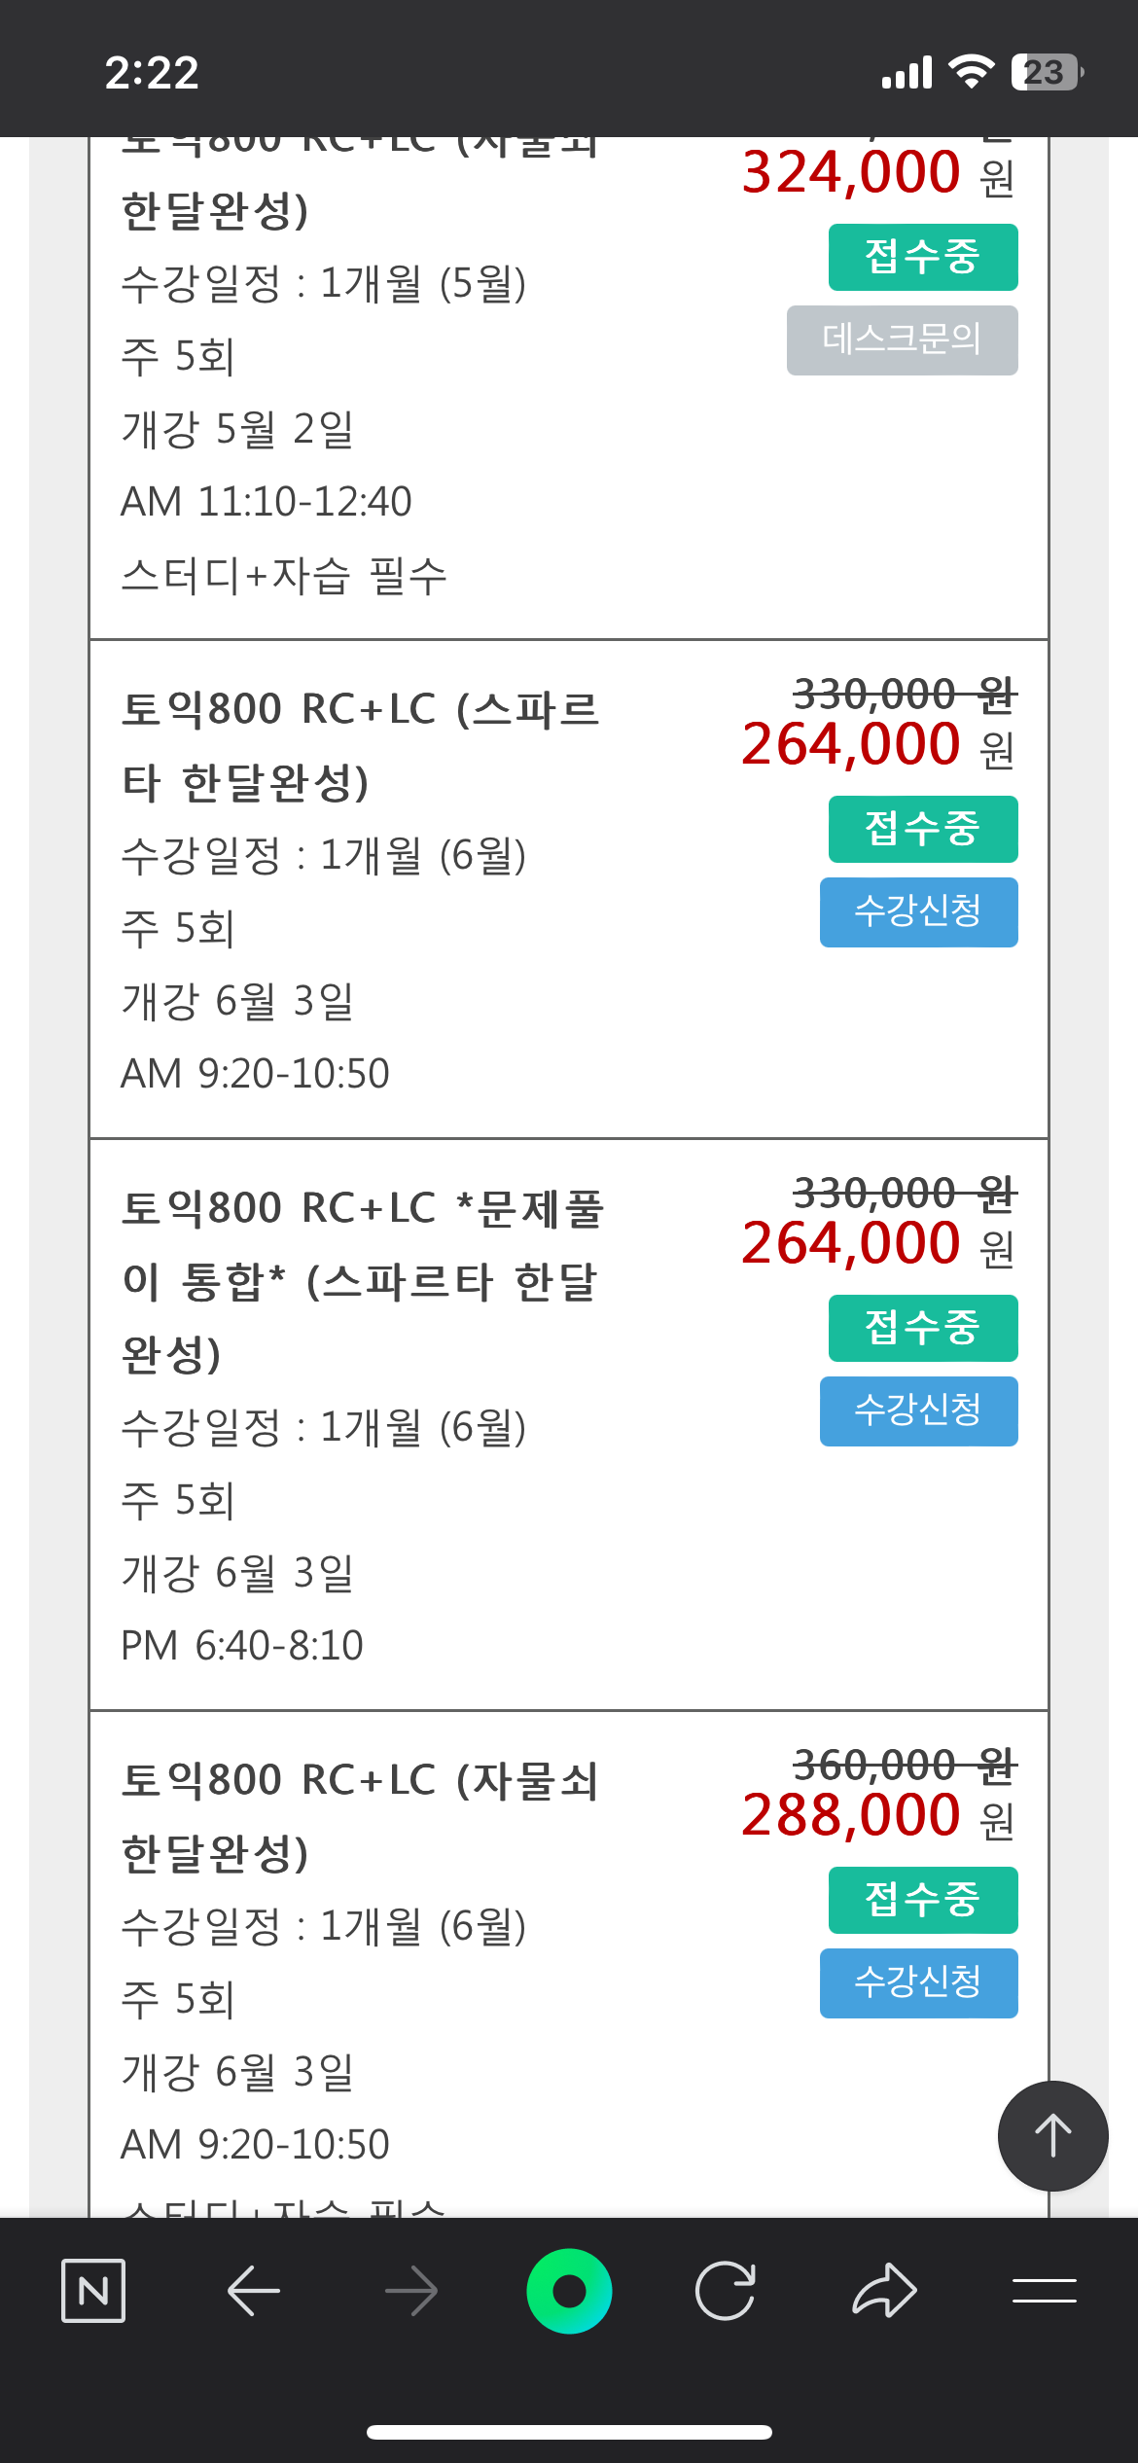
Task: Open the 토익800 RC+LC *문제풀이 통합* title
Action: [x=362, y=1280]
